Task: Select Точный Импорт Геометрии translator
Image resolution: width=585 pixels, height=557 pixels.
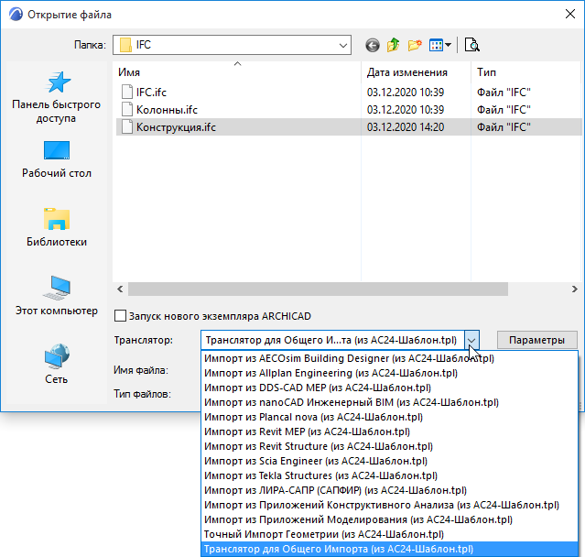Action: (x=389, y=534)
